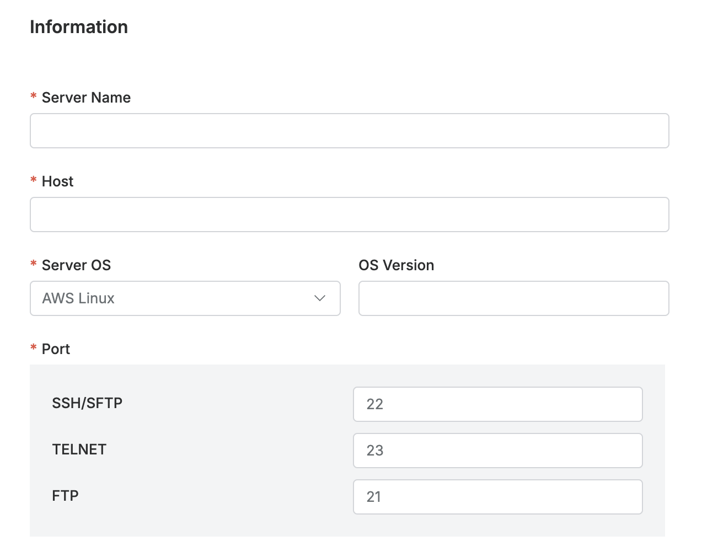718x557 pixels.
Task: Click the required asterisk next to Port
Action: coord(34,349)
